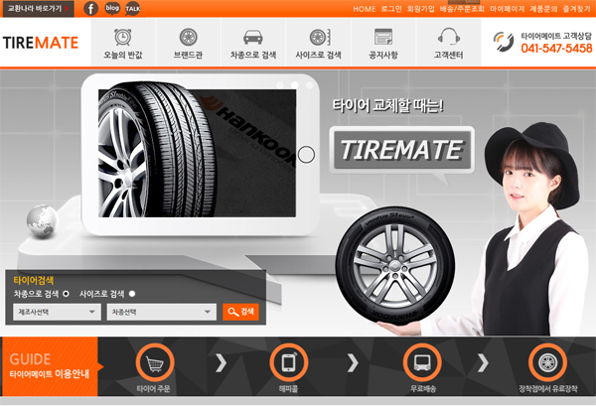Open the 공지사항 notice board icon
The height and width of the screenshot is (406, 596).
pos(382,38)
